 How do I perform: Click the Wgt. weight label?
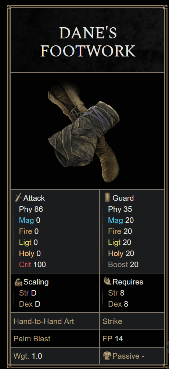[21, 356]
